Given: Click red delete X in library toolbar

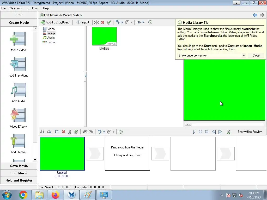Looking at the screenshot, I should [103, 22].
